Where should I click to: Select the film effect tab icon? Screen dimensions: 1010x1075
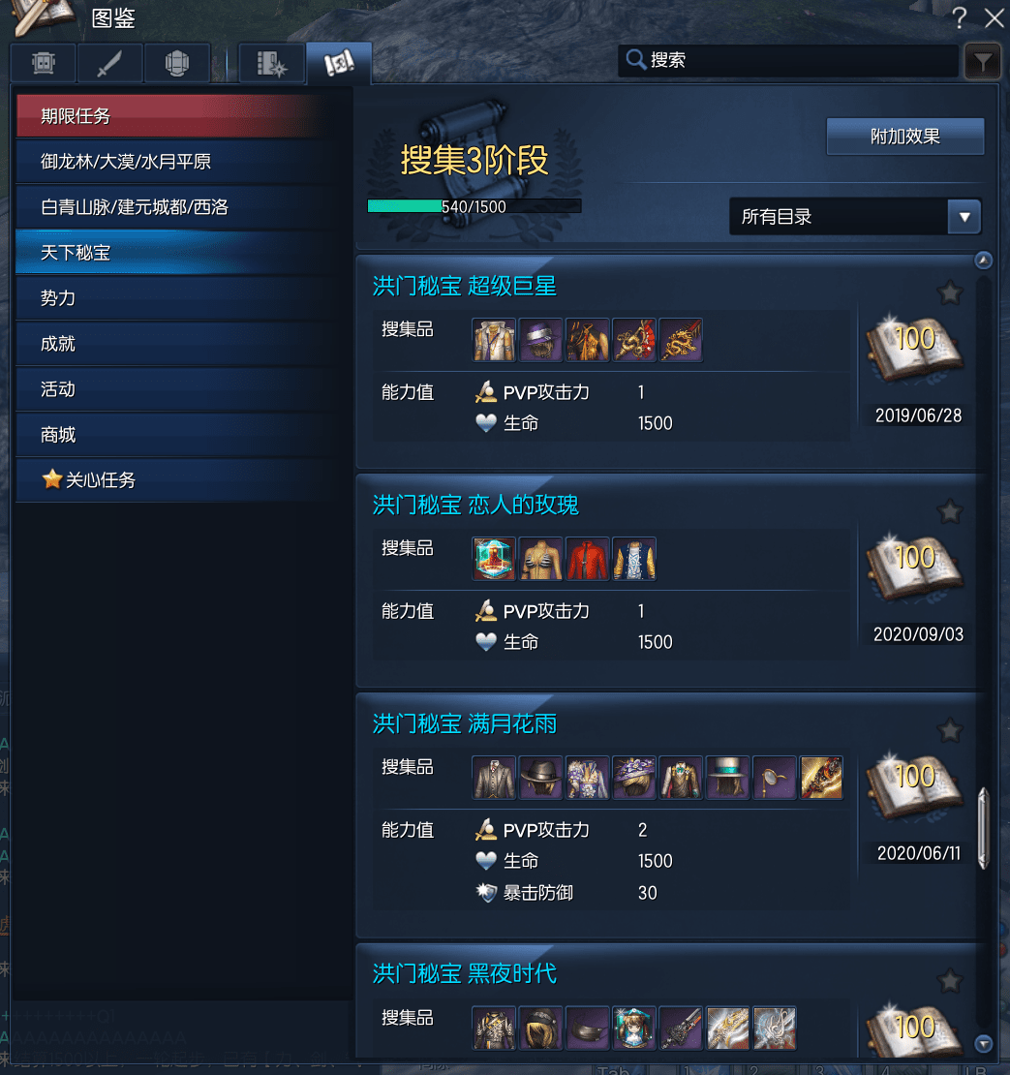point(271,63)
